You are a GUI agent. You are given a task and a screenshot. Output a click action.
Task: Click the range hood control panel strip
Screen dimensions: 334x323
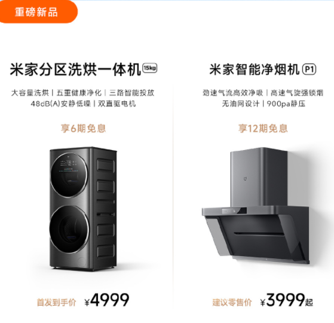click(234, 211)
